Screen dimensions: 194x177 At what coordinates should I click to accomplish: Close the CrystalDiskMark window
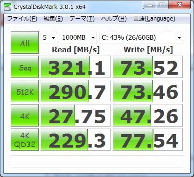(180, 5)
